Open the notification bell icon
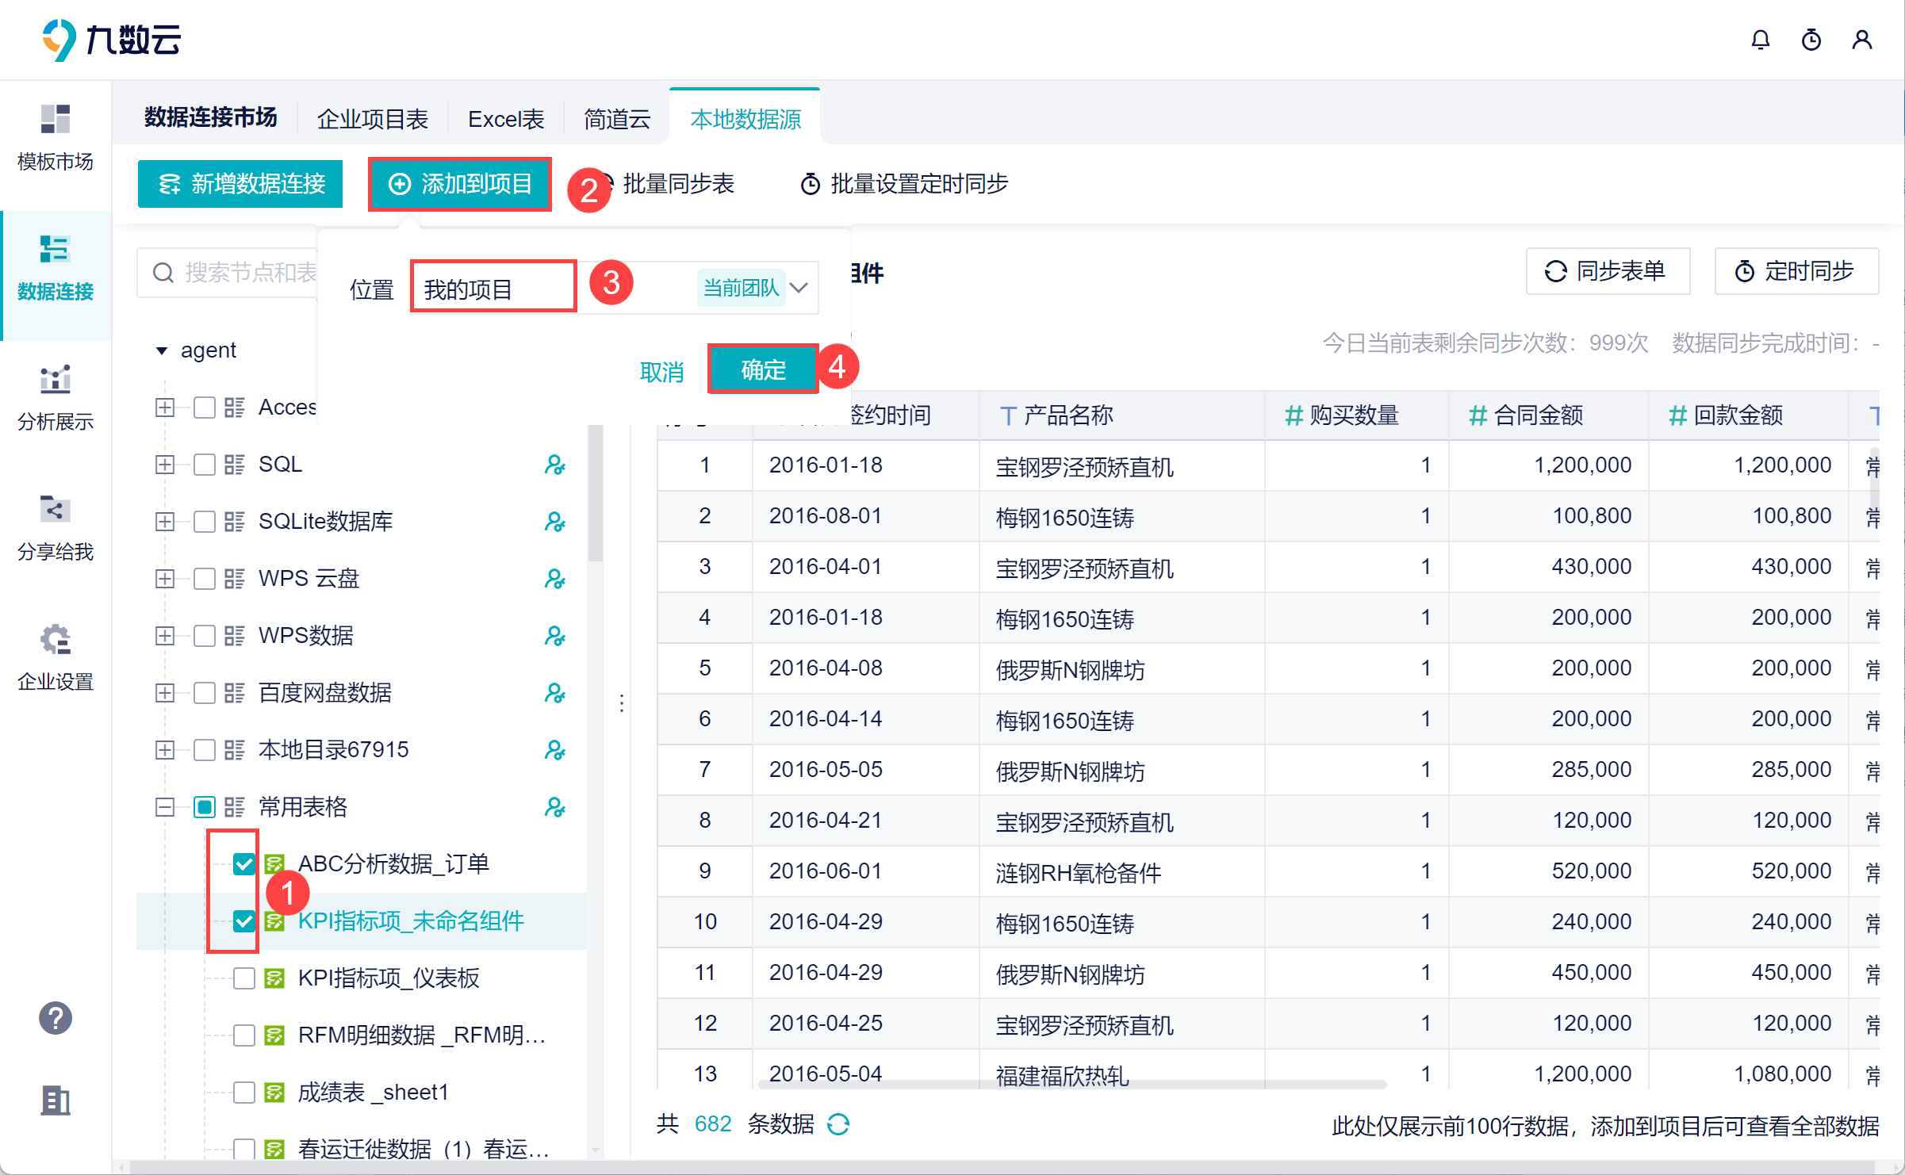Image resolution: width=1905 pixels, height=1175 pixels. click(1760, 40)
